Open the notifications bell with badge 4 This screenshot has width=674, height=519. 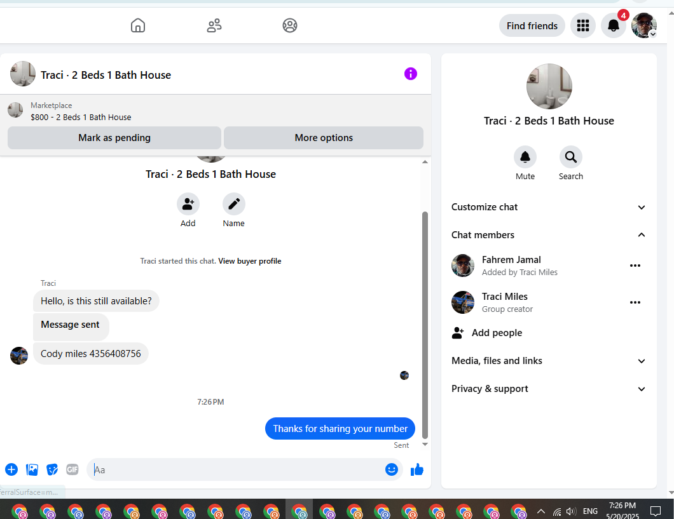pyautogui.click(x=614, y=26)
